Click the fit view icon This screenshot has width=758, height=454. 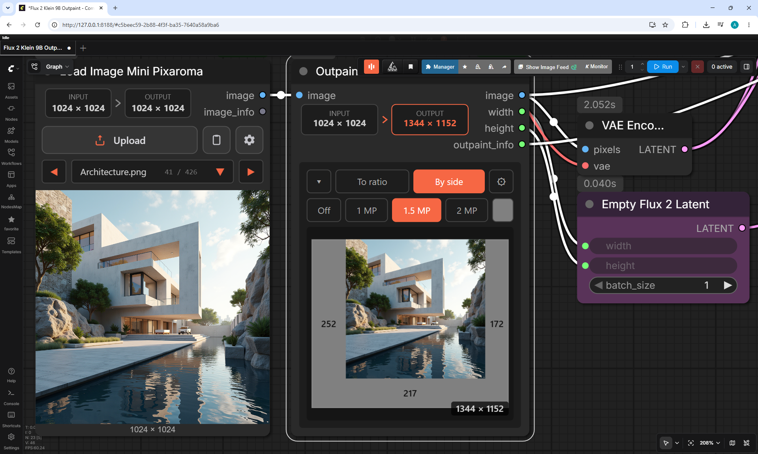(691, 443)
